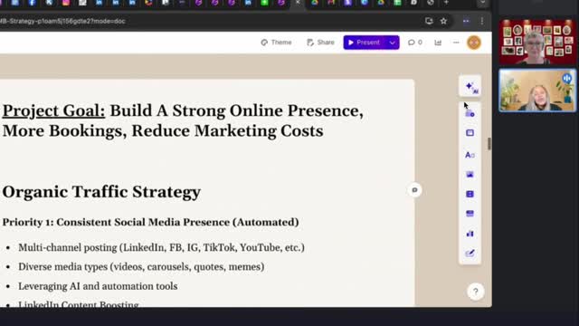Open the text formatting Aa tool
Screen dimensions: 579x326
(x=470, y=155)
